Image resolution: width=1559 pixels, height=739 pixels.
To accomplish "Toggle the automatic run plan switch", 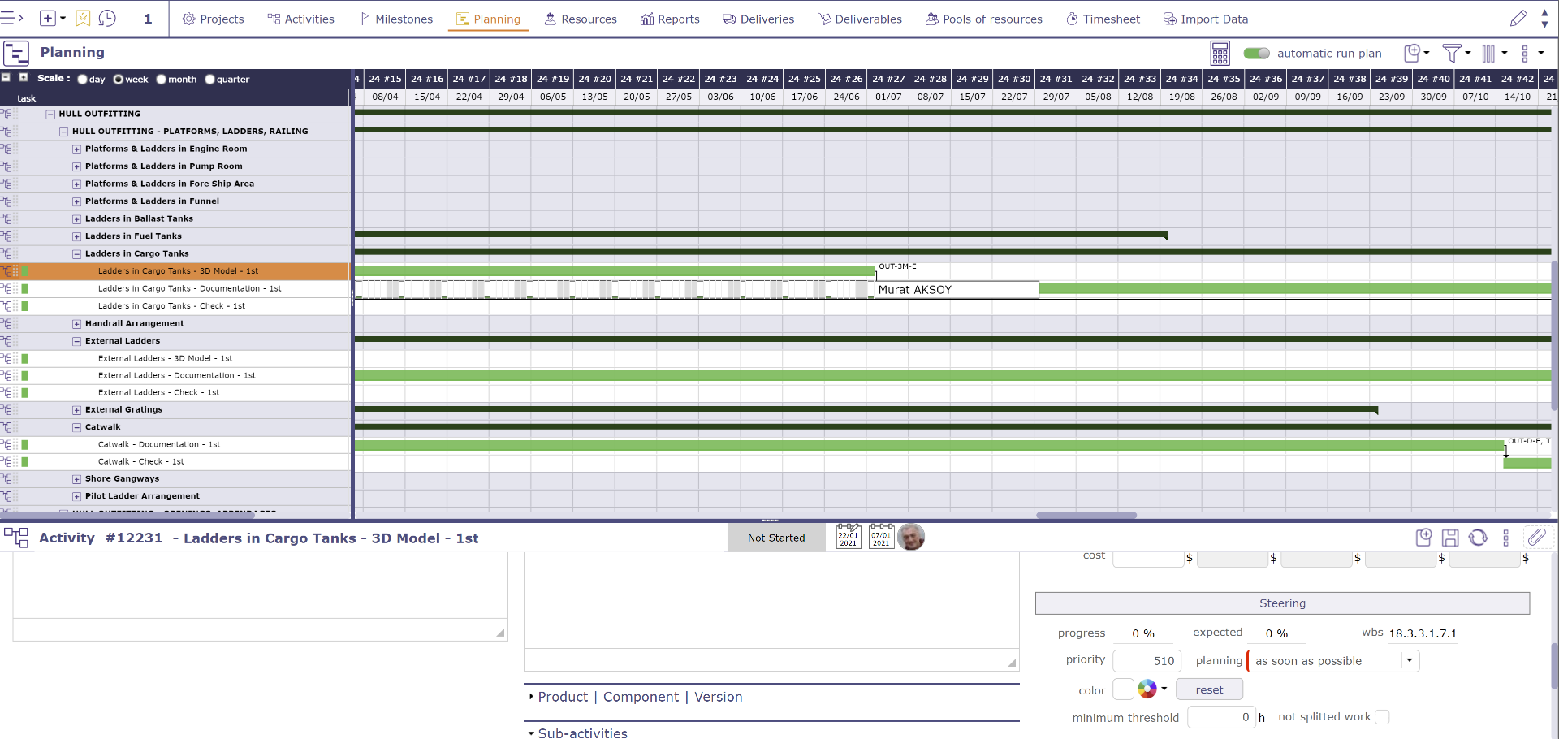I will [x=1256, y=54].
